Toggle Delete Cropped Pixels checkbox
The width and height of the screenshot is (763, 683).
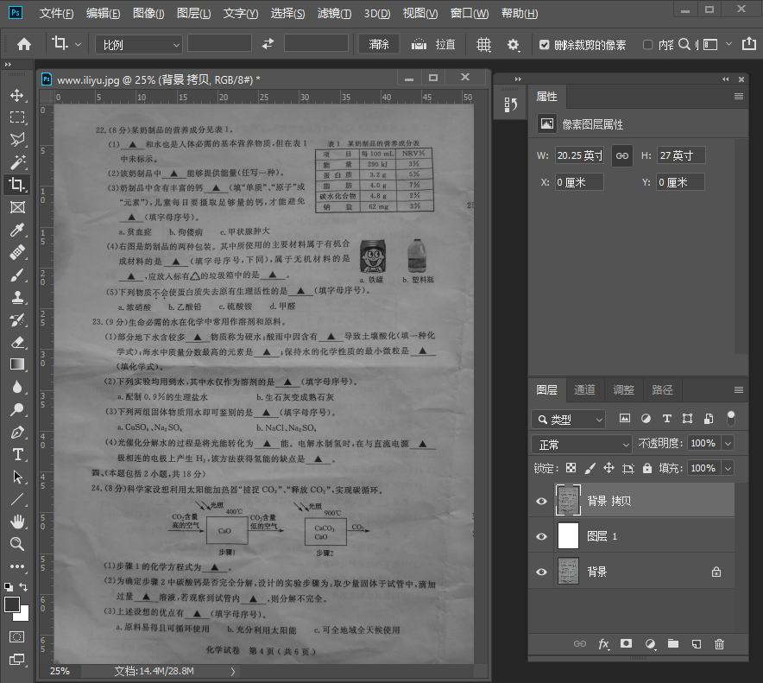(x=544, y=45)
